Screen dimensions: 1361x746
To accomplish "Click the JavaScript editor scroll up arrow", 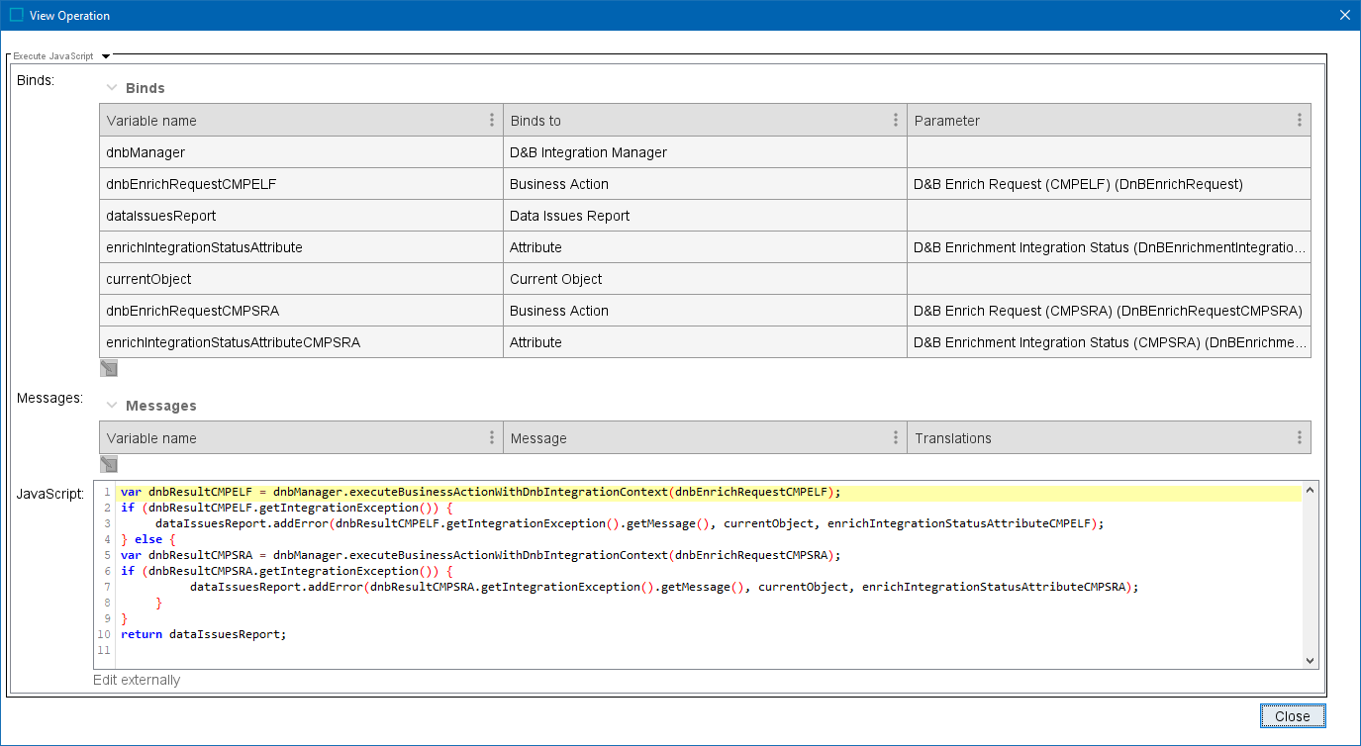I will pos(1311,490).
